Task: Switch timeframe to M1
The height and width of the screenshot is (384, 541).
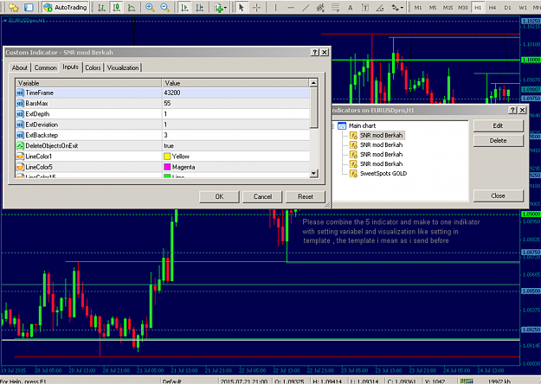Action: [x=418, y=7]
